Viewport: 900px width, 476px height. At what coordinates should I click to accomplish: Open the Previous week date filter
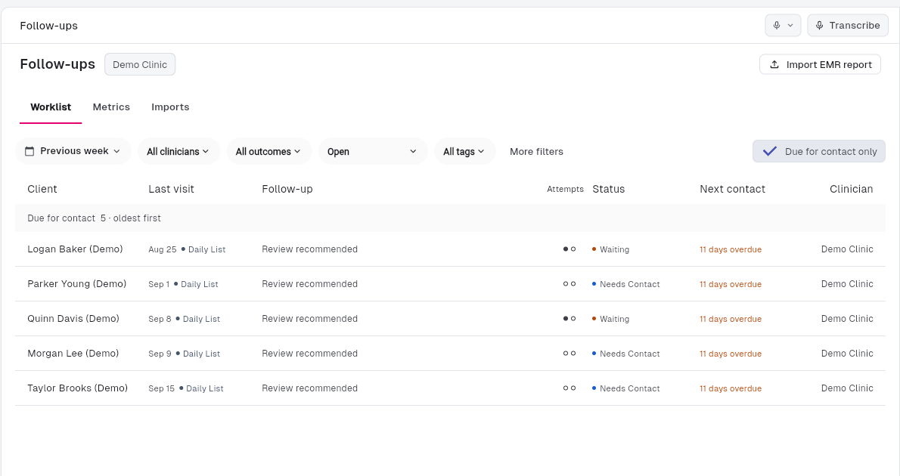tap(73, 151)
